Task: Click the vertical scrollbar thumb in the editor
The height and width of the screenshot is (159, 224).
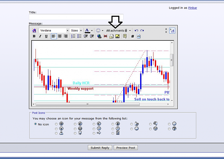Action: 172,60
